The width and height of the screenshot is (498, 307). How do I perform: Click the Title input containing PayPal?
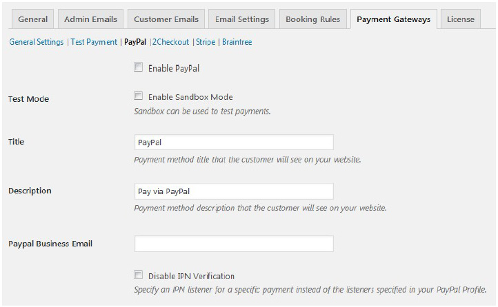coord(234,142)
